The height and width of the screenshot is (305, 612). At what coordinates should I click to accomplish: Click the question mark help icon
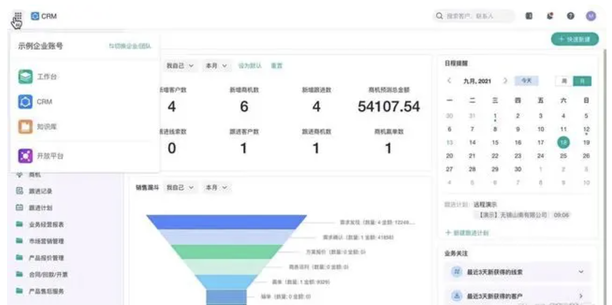[x=570, y=16]
